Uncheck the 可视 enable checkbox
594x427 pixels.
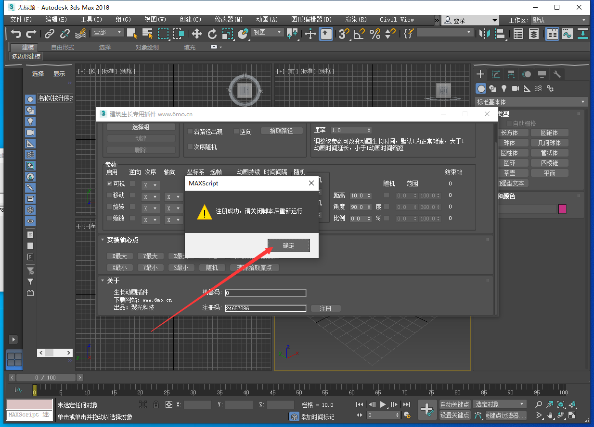pyautogui.click(x=110, y=183)
